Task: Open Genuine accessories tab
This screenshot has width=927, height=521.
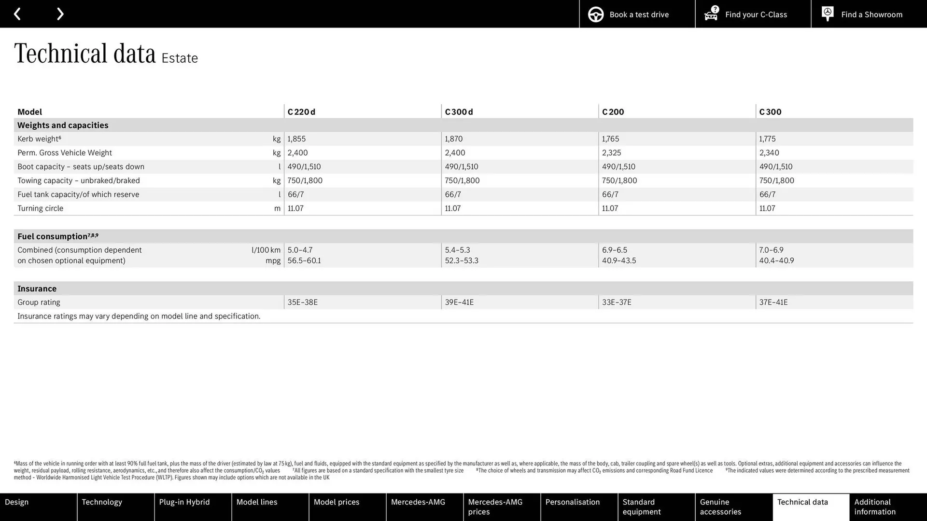Action: pyautogui.click(x=733, y=507)
